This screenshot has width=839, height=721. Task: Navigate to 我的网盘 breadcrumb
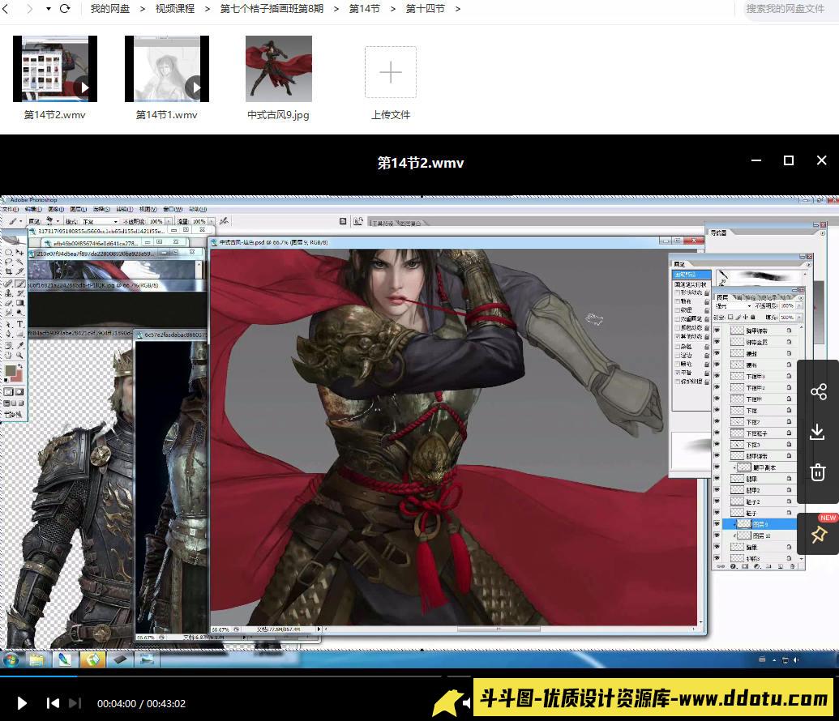(x=109, y=9)
